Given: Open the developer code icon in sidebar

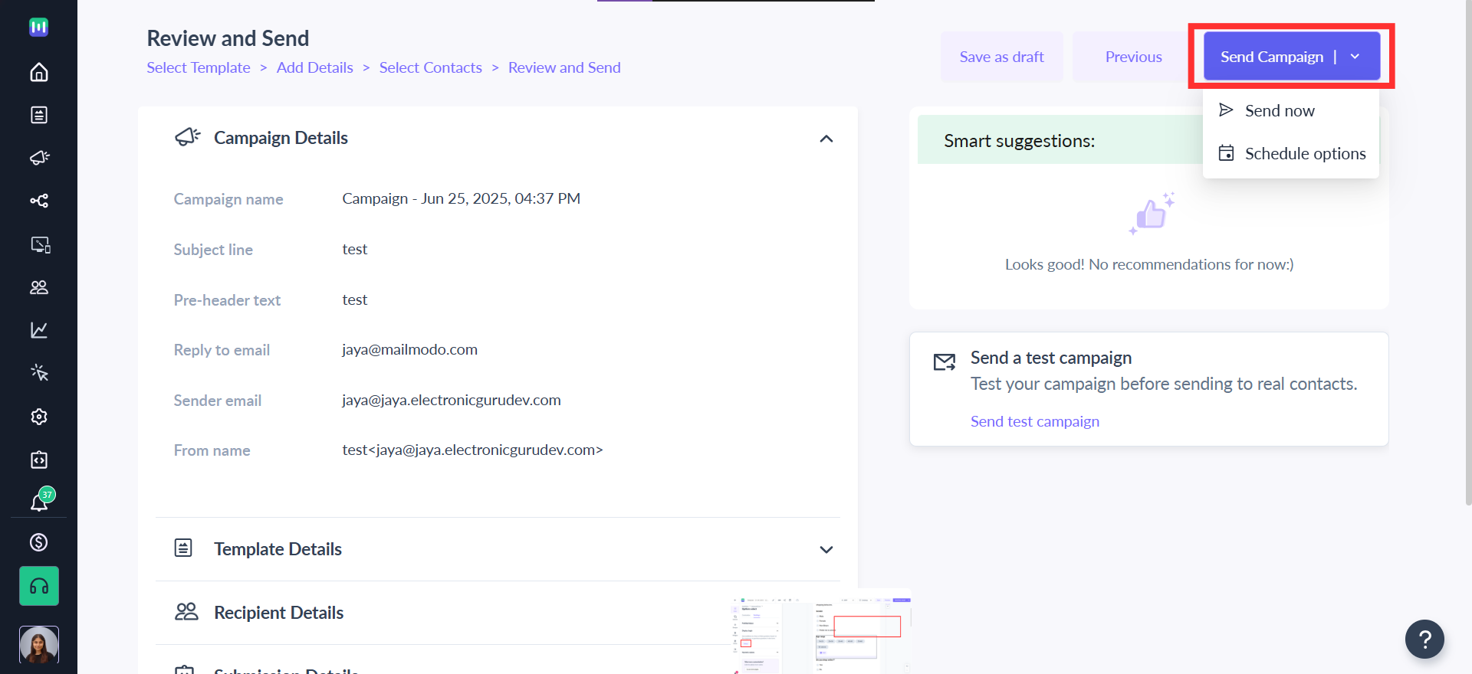Looking at the screenshot, I should (x=38, y=460).
